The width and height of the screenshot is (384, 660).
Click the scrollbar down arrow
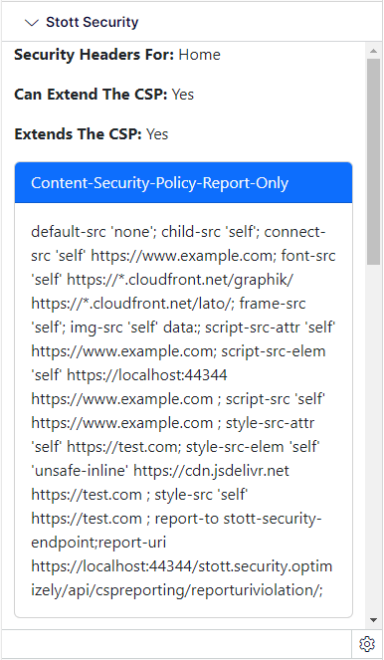point(373,620)
